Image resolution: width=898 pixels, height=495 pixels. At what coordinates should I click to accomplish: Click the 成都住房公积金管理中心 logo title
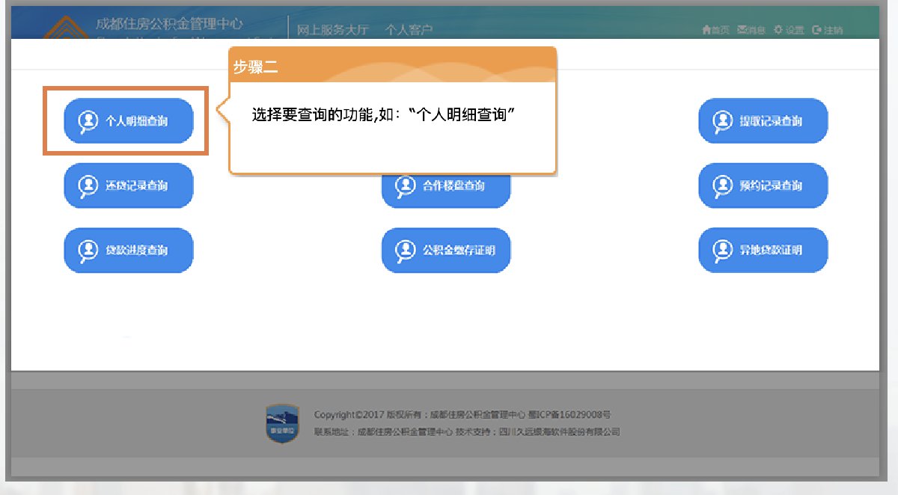click(x=169, y=24)
